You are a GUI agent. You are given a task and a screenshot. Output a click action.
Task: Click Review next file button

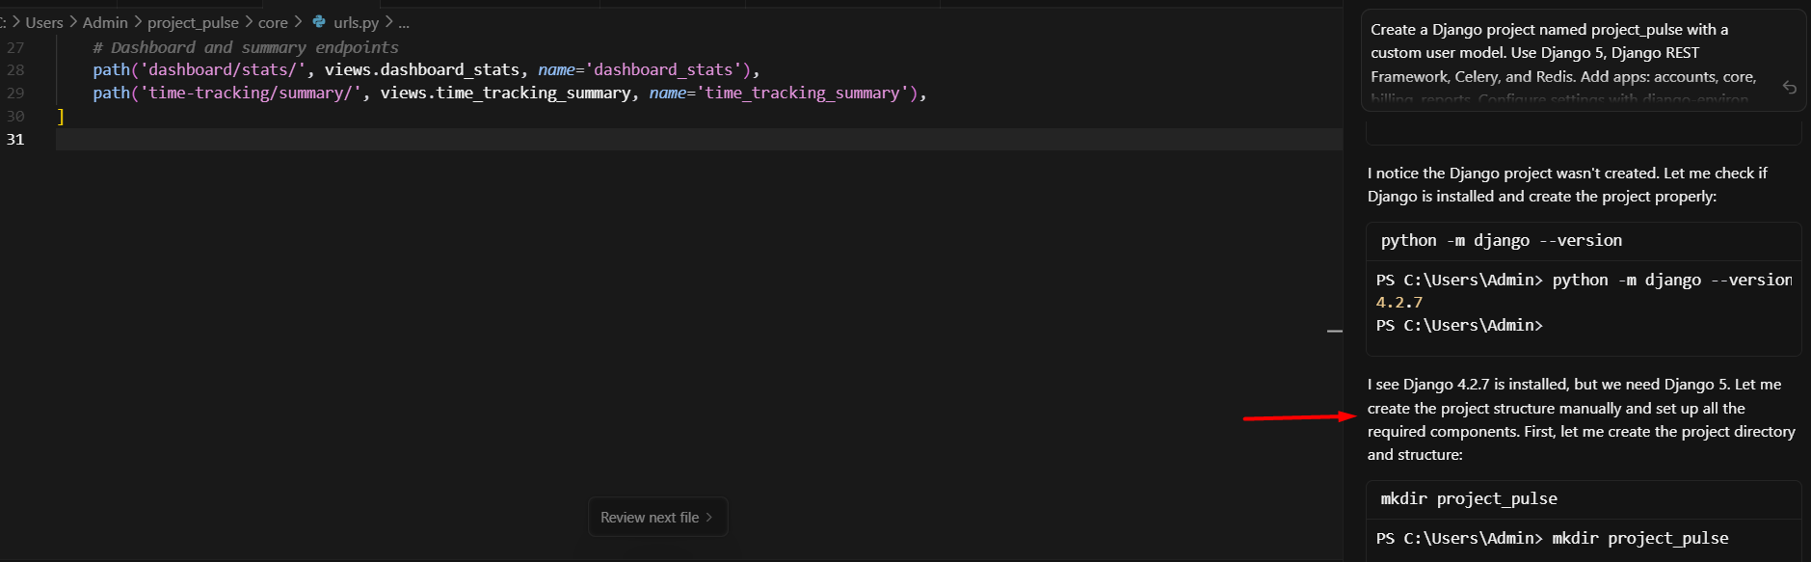tap(657, 518)
